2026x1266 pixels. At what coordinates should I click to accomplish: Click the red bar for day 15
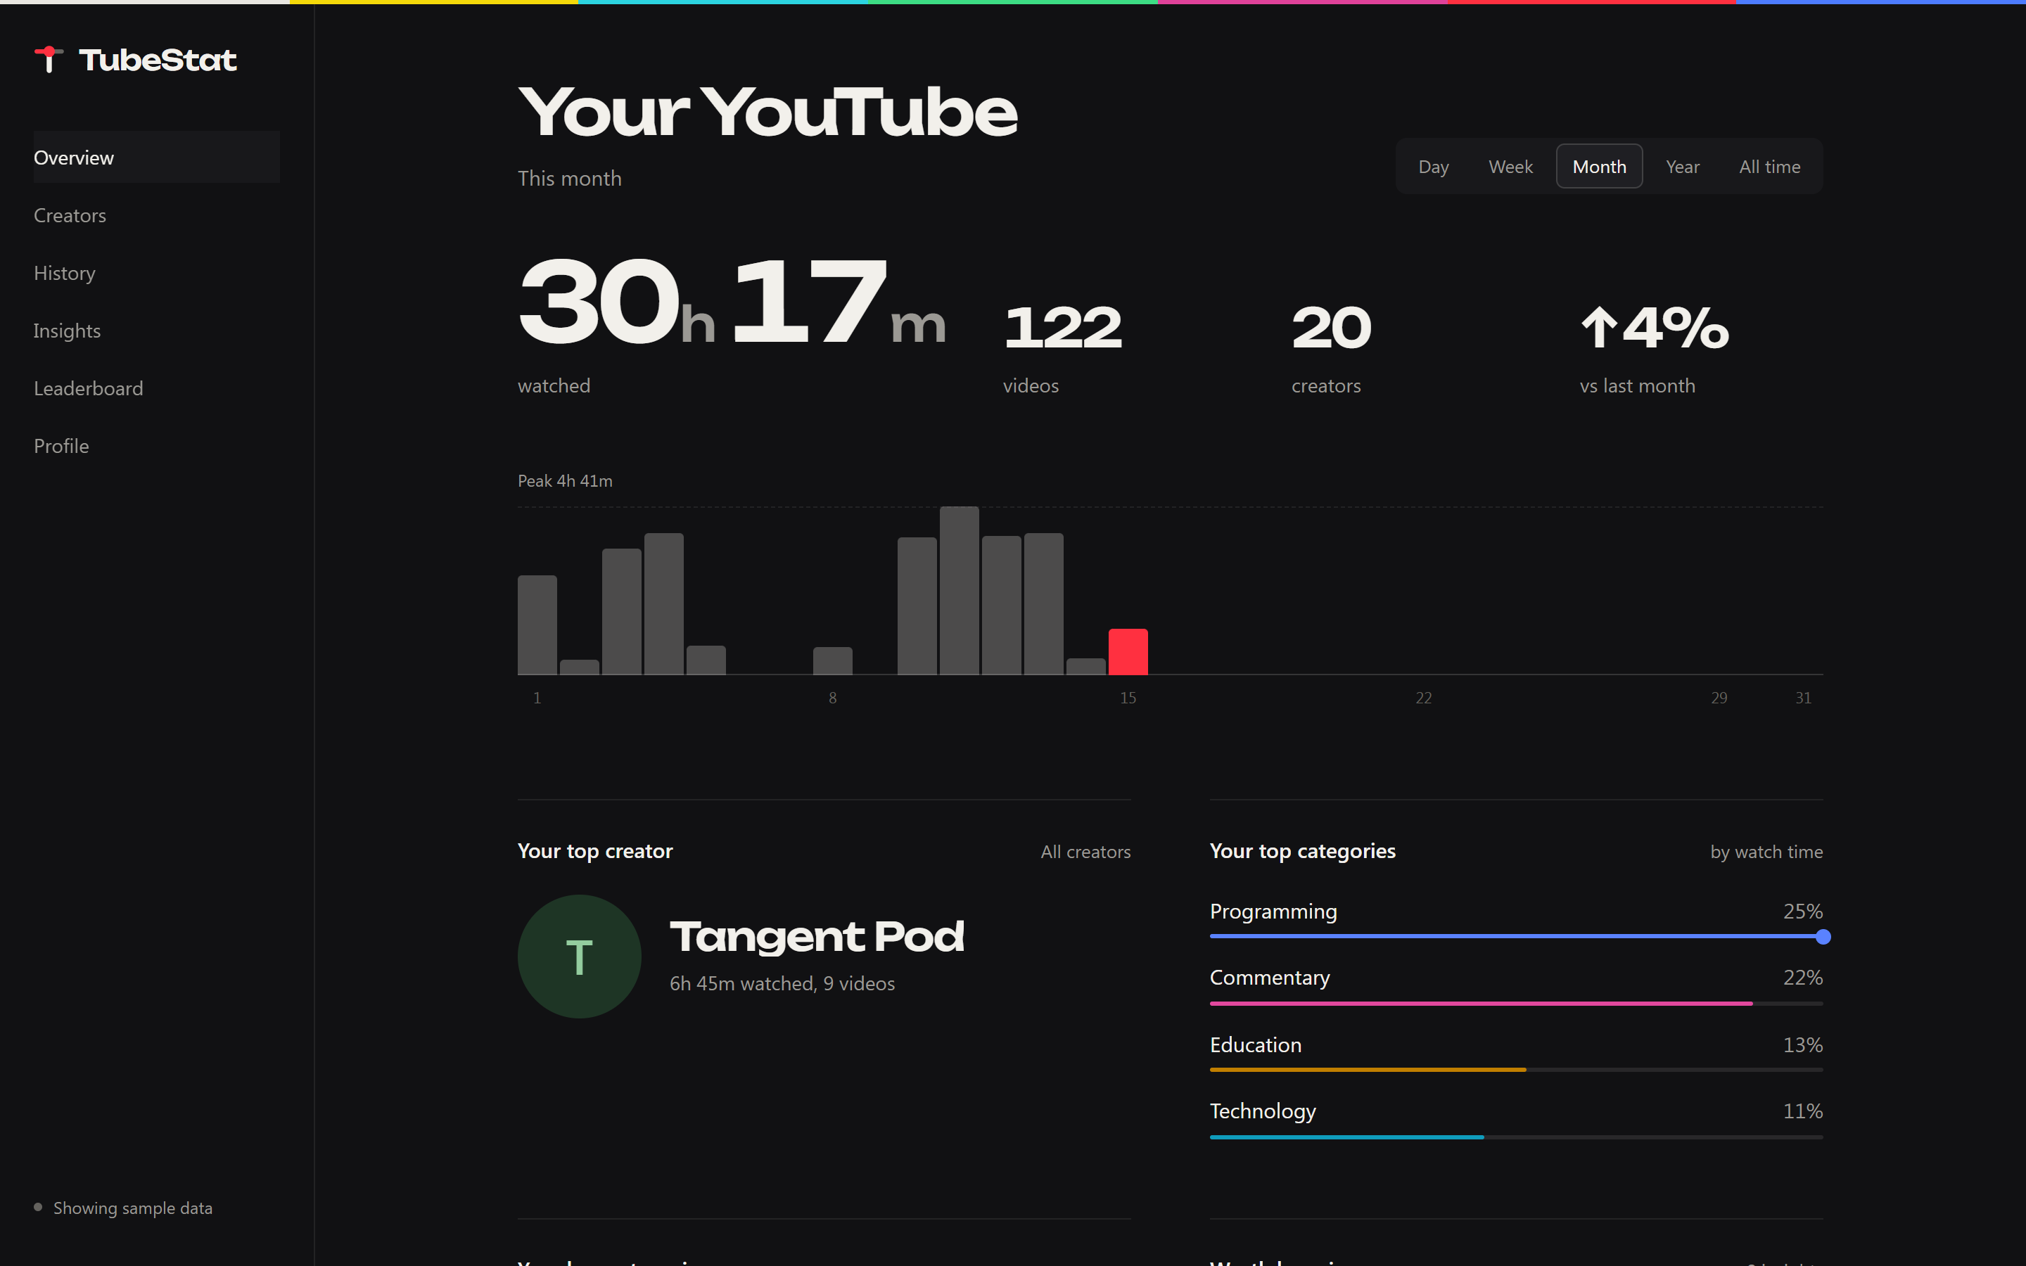1128,651
